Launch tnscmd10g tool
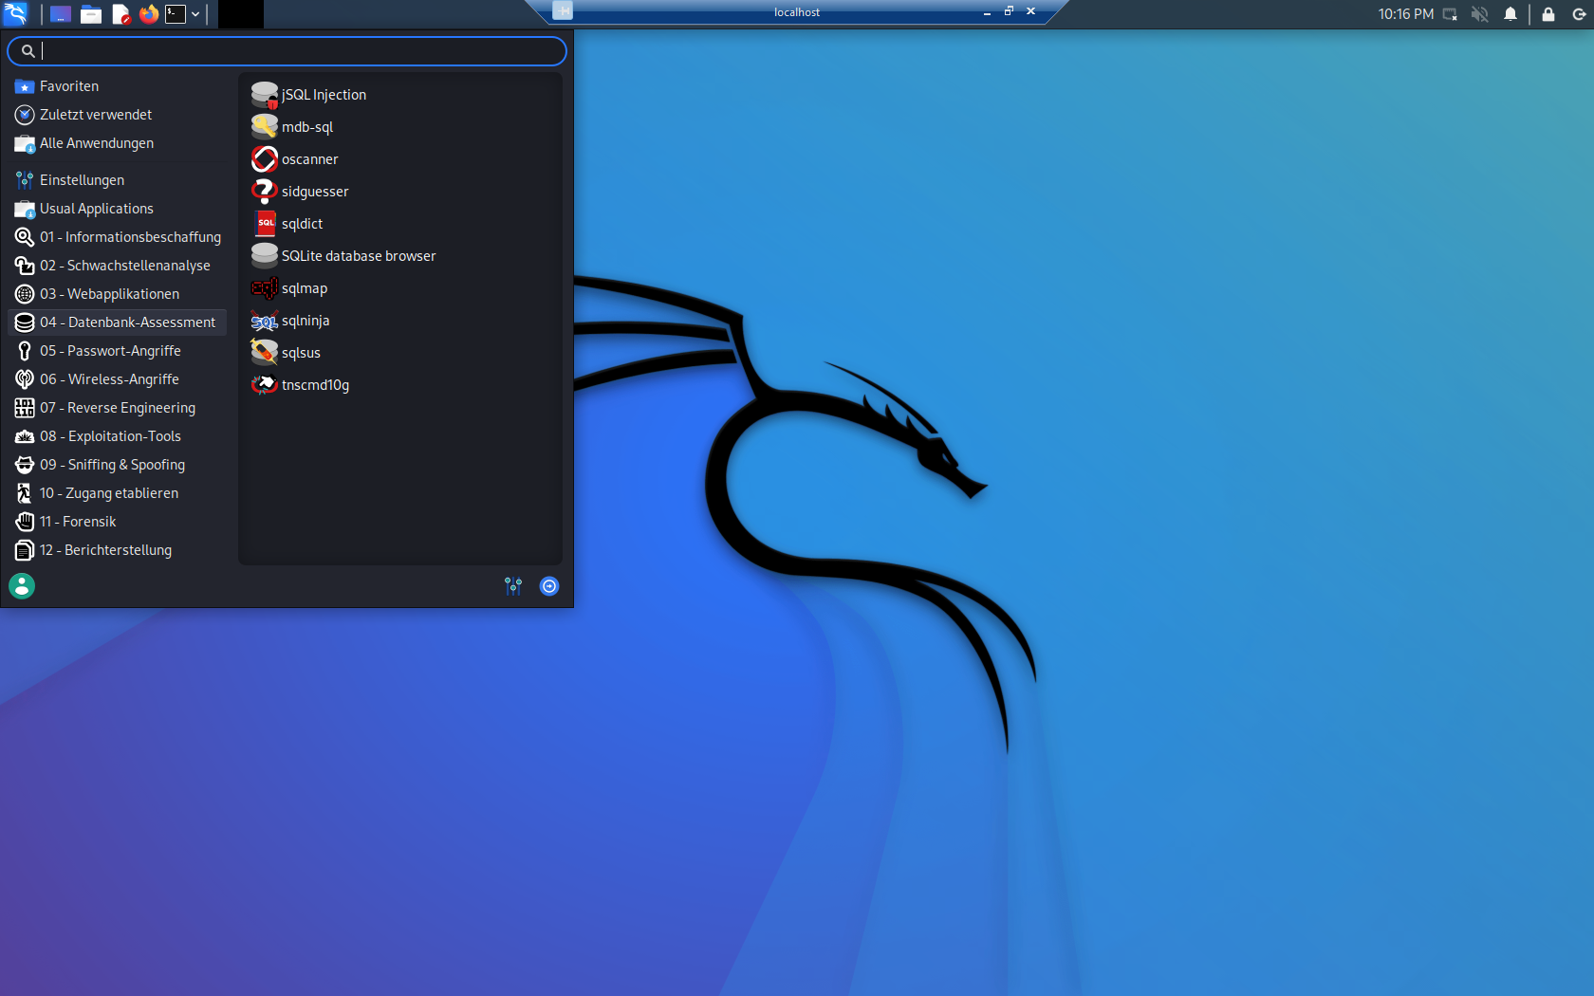The height and width of the screenshot is (996, 1594). tap(400, 385)
